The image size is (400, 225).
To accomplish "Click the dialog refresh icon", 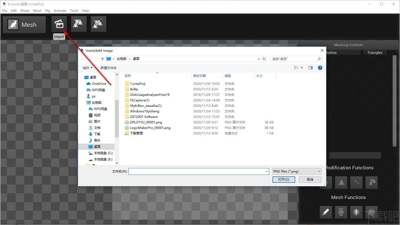I will (x=264, y=59).
